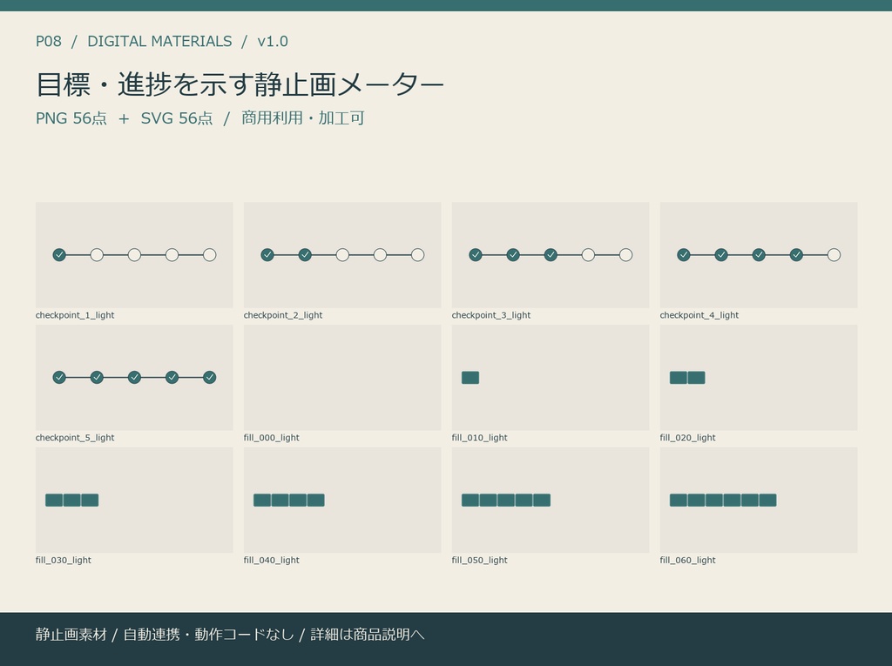Click the only empty node in checkpoint_4_light

[x=834, y=255]
